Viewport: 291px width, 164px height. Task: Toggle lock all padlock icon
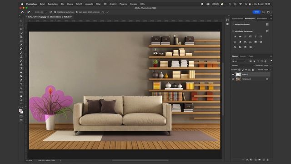point(253,70)
